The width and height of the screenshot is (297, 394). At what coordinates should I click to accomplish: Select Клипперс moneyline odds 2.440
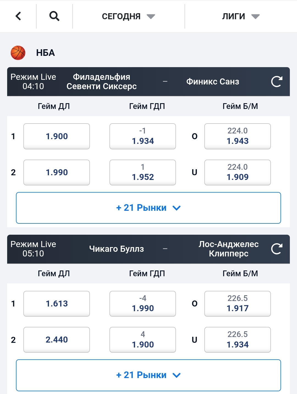[57, 340]
